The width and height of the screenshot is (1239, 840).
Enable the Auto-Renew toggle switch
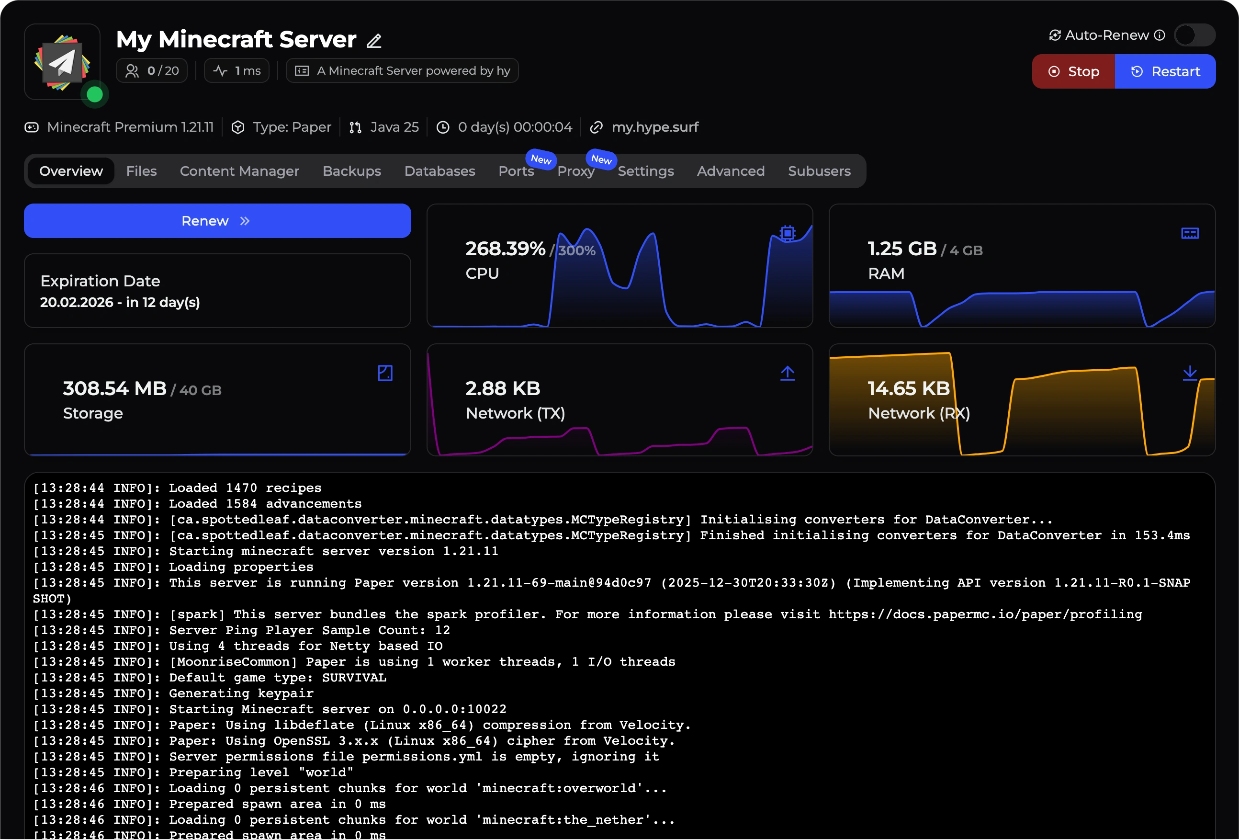pos(1194,35)
